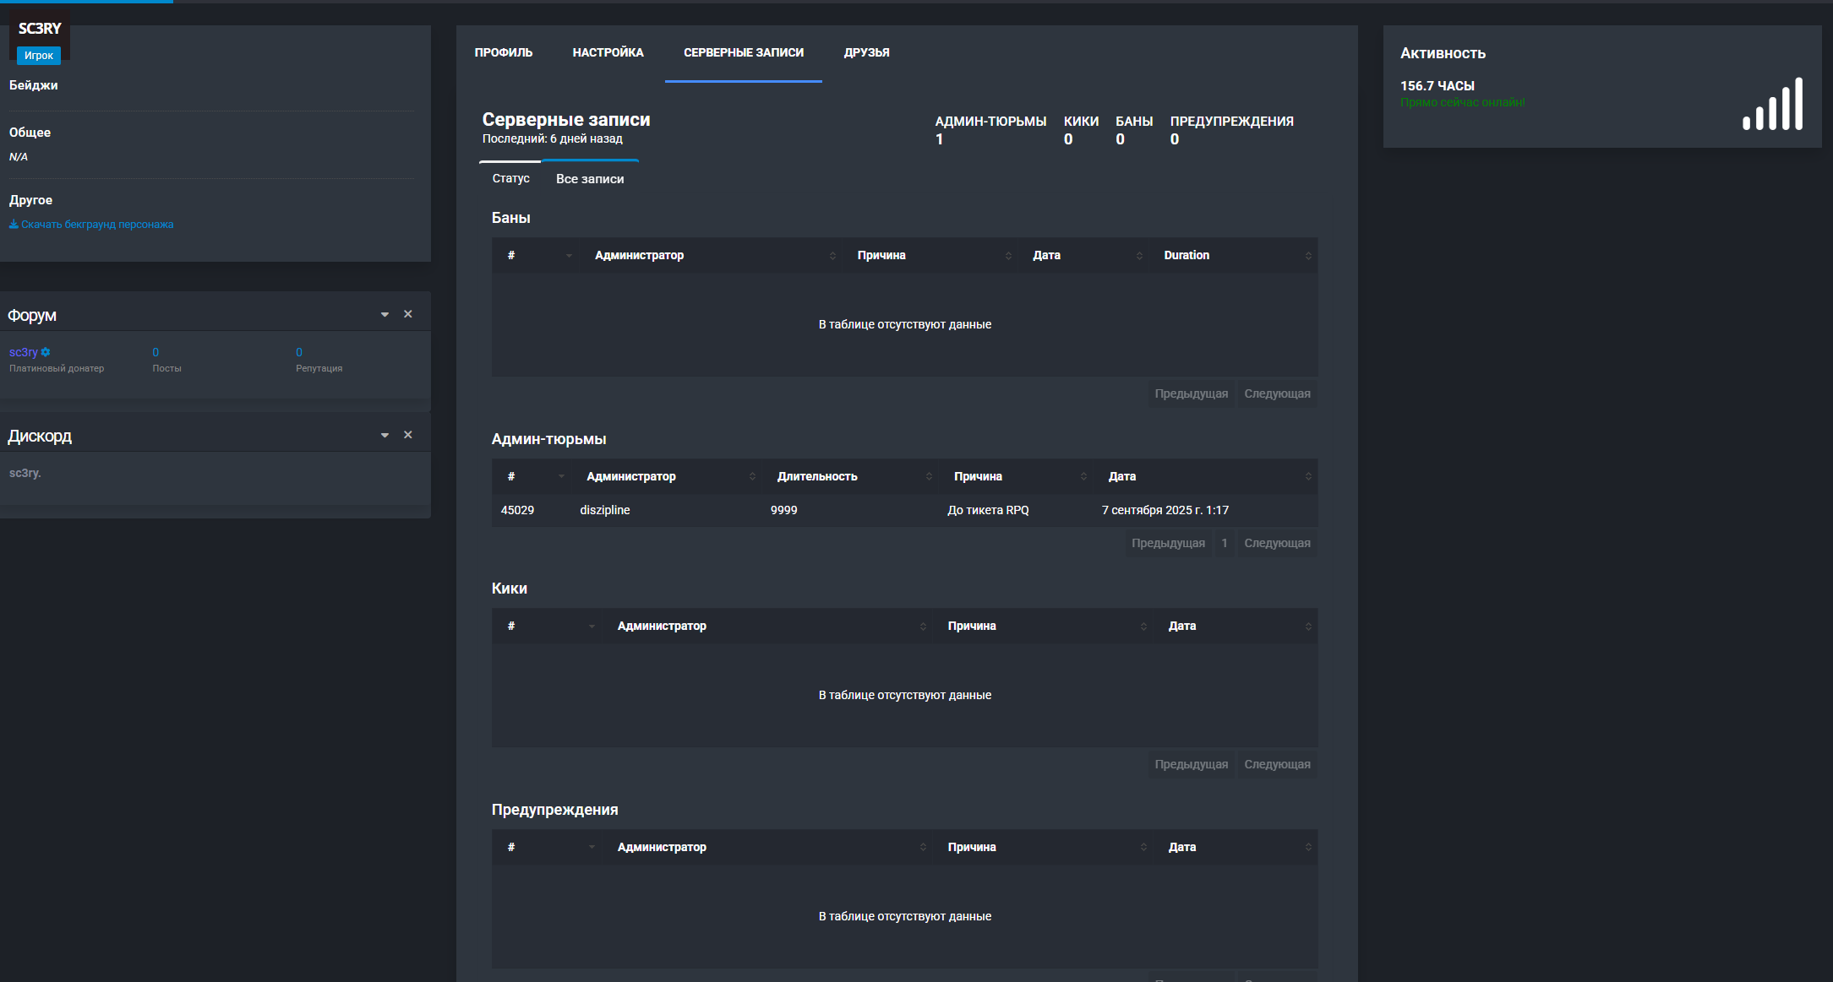
Task: Click the Игрок role badge
Action: (x=39, y=56)
